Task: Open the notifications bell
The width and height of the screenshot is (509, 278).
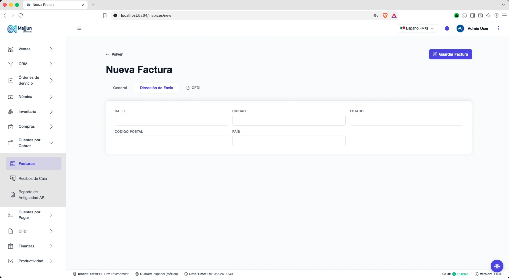Action: click(447, 28)
